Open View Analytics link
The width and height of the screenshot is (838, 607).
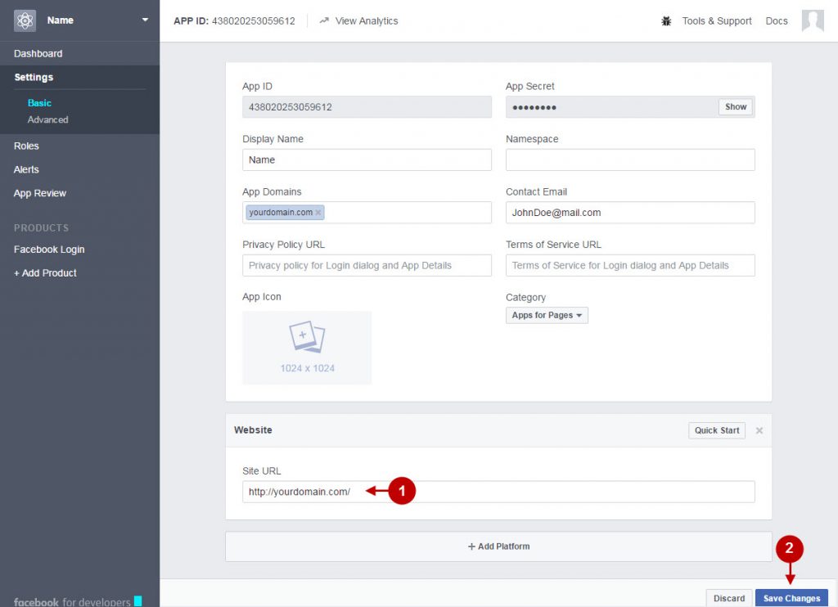coord(366,20)
